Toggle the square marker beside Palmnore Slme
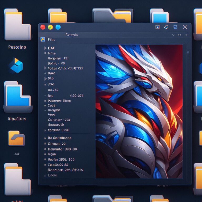Image resolution: width=202 pixels, height=202 pixels. (45, 101)
